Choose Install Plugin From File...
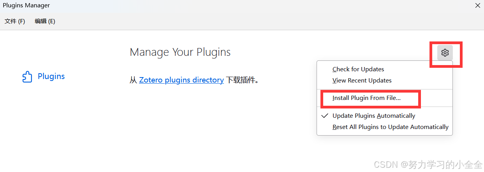This screenshot has height=172, width=484. point(366,98)
